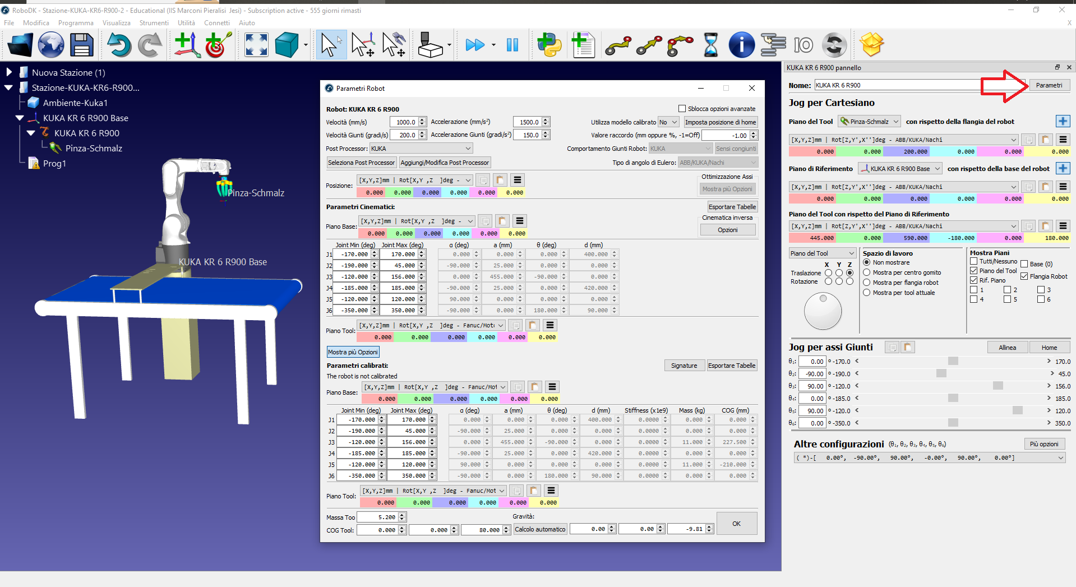Open the KUKA KR 6 R900 Base reference dropdown
1076x587 pixels.
[900, 169]
